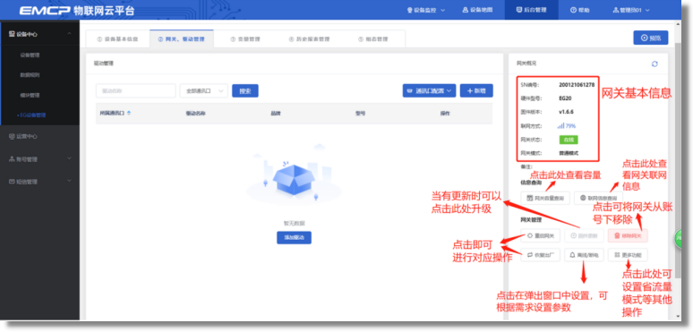Click the 新增 add driver button
The height and width of the screenshot is (332, 693).
476,90
